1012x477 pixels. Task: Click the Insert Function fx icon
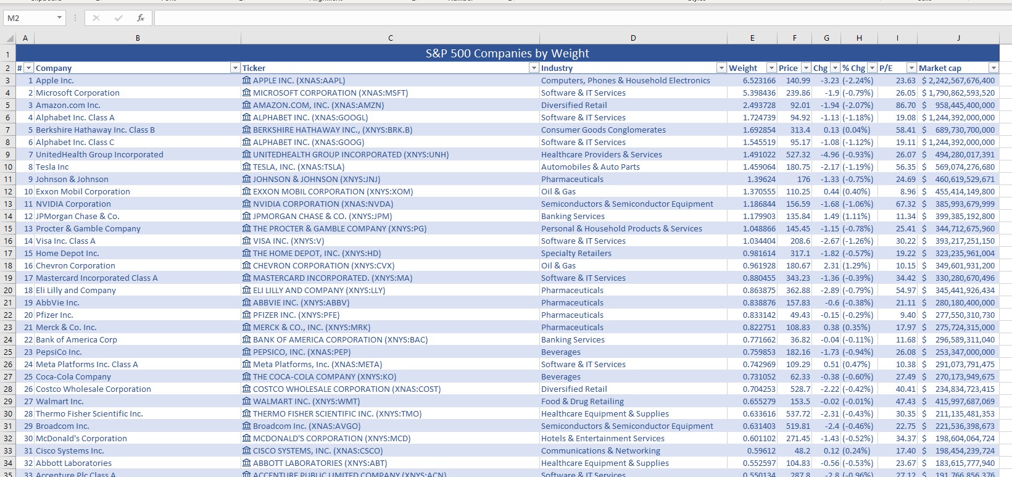point(141,18)
